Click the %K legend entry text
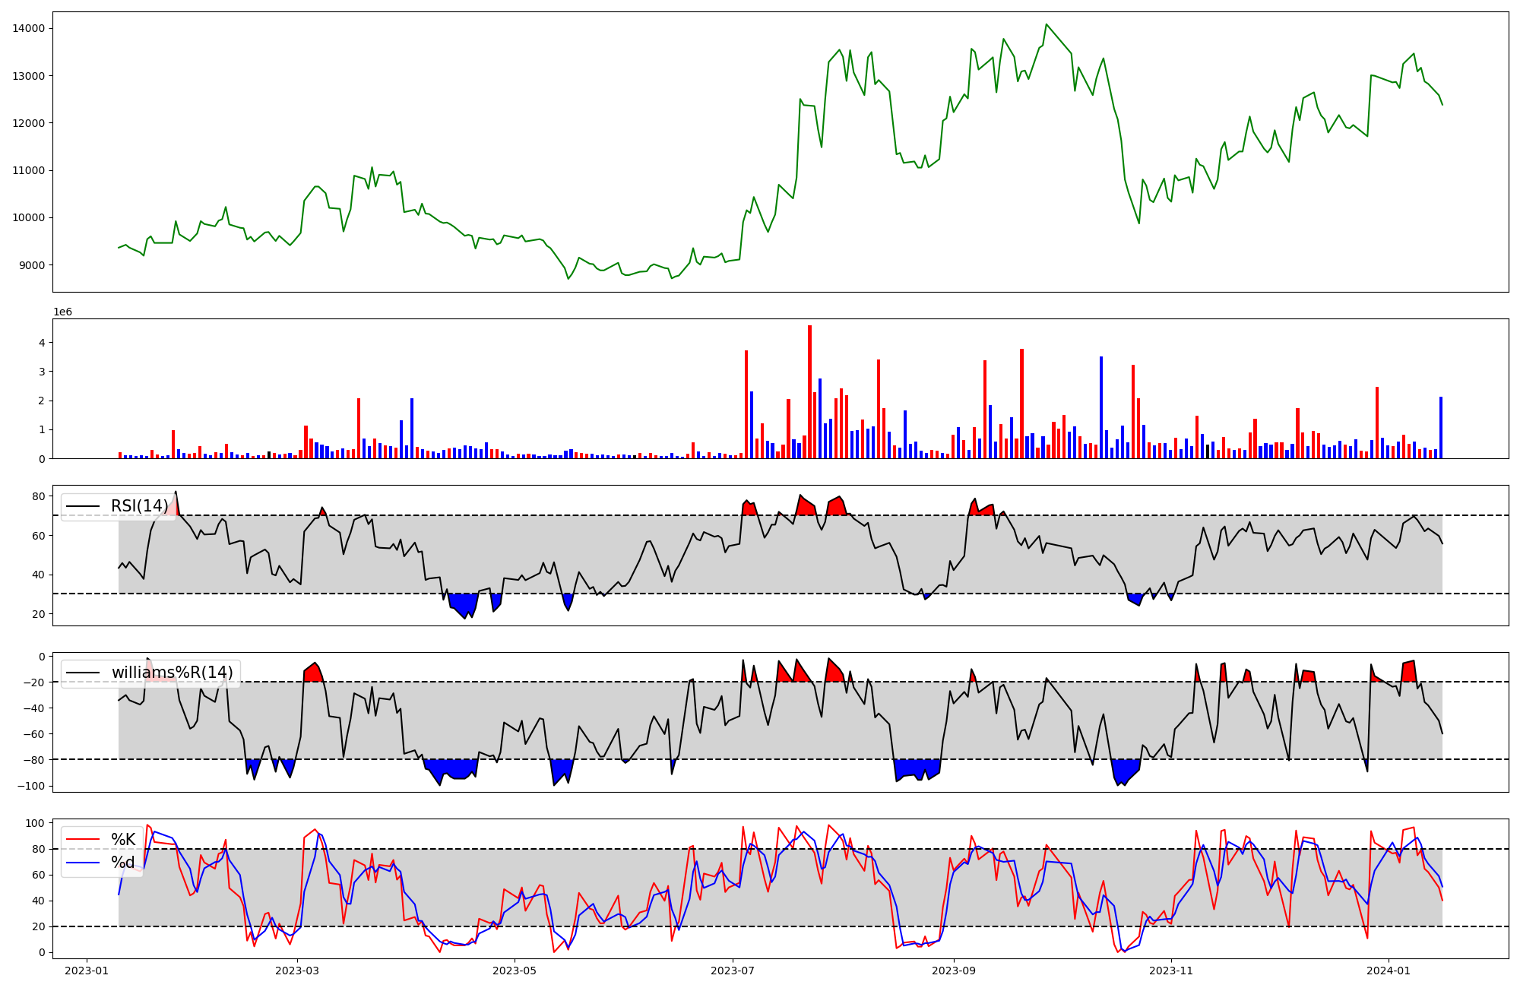The width and height of the screenshot is (1520, 988). click(x=123, y=840)
